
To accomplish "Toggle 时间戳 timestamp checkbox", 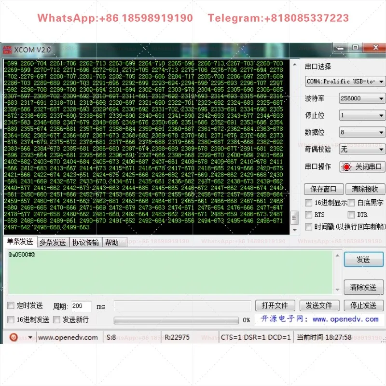I will (x=308, y=226).
